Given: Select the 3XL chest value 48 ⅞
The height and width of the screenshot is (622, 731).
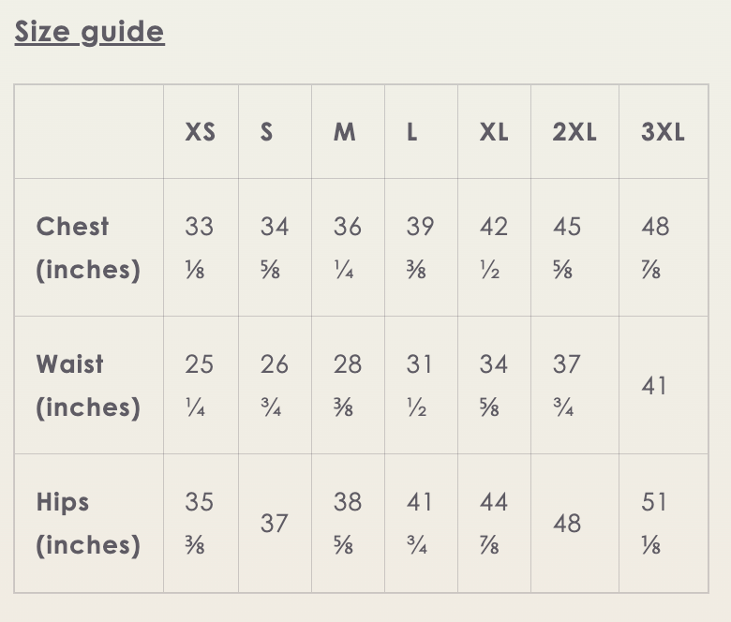Looking at the screenshot, I should [x=655, y=248].
